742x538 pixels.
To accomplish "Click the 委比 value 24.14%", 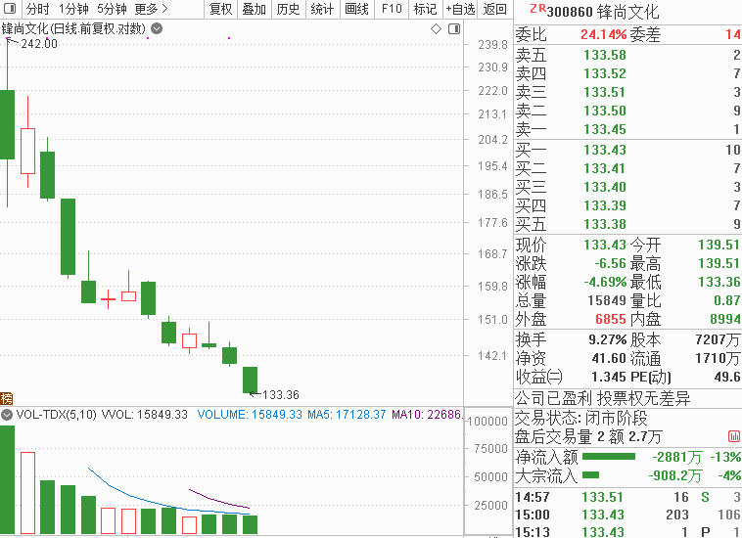I will pos(603,34).
